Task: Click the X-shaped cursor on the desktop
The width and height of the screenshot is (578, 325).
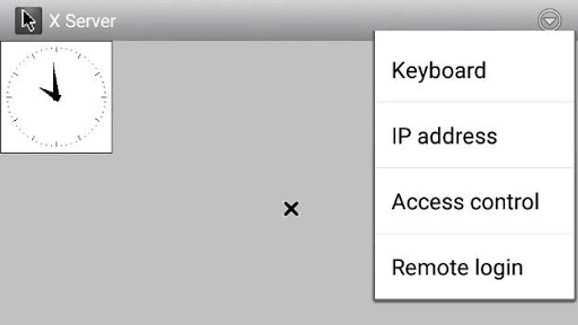Action: tap(291, 209)
